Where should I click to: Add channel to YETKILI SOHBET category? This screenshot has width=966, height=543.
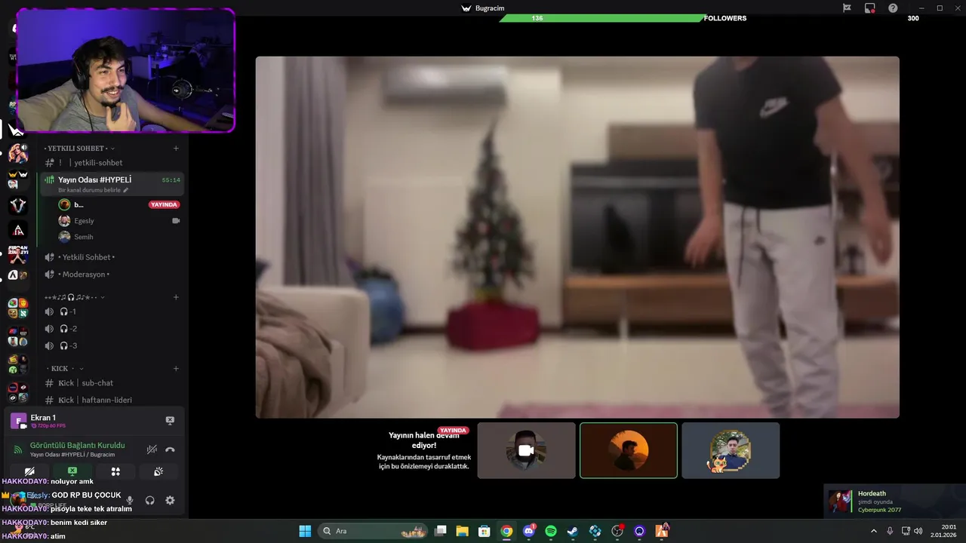tap(176, 149)
